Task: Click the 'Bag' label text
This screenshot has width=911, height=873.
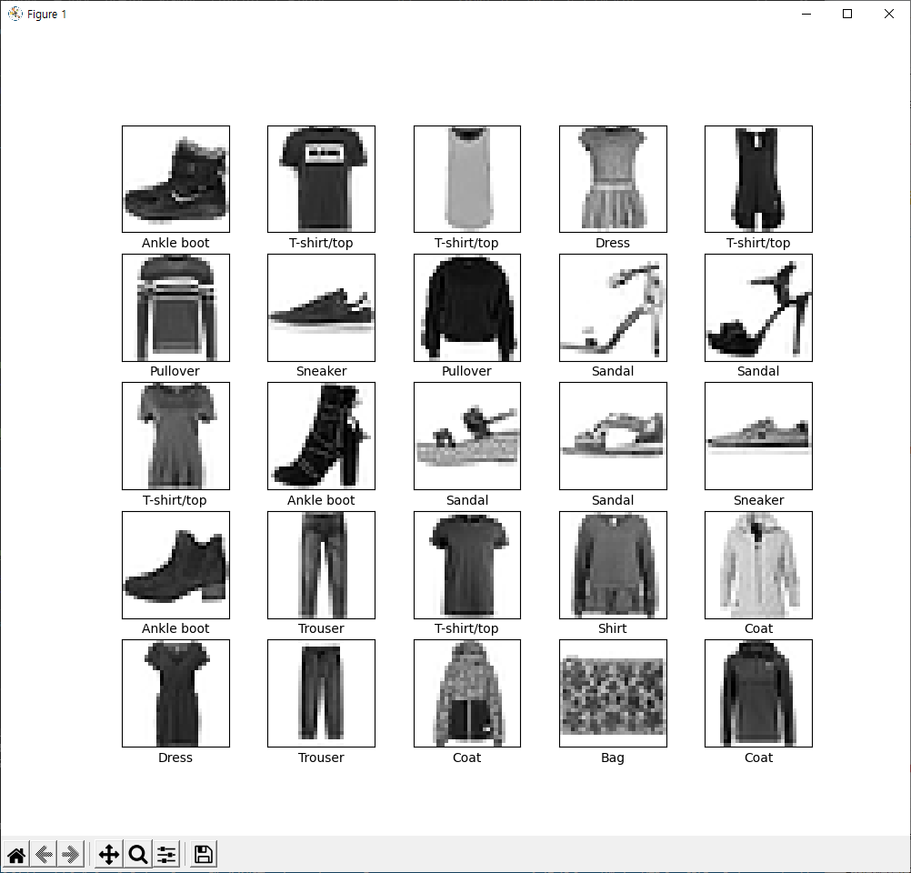Action: (x=613, y=758)
